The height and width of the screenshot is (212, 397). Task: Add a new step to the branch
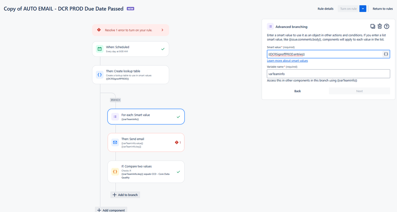pyautogui.click(x=125, y=195)
